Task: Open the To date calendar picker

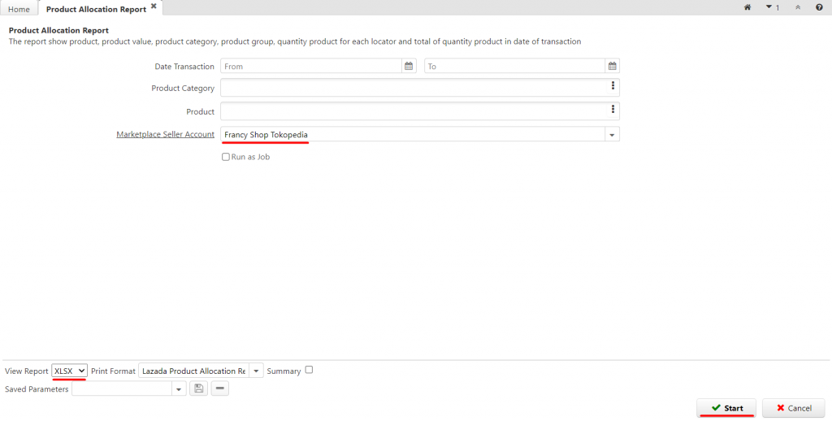Action: pyautogui.click(x=613, y=67)
